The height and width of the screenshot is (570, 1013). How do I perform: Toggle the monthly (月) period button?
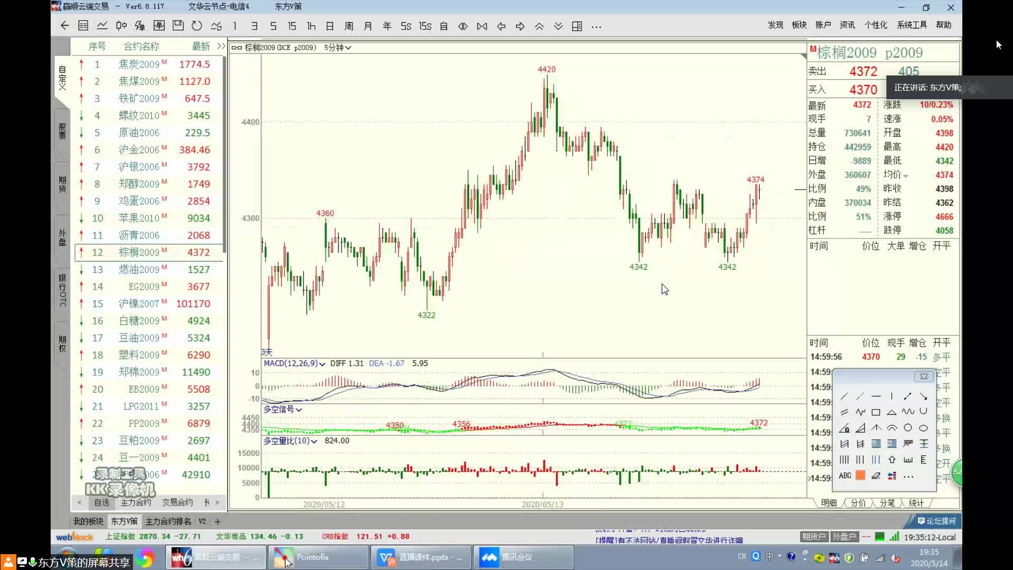click(368, 26)
